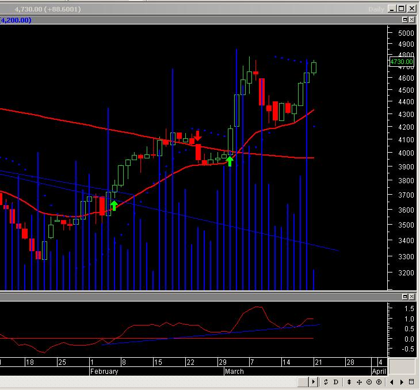Click the blue 4,200.00 value text
Viewport: 420px width, 390px height.
coord(16,20)
